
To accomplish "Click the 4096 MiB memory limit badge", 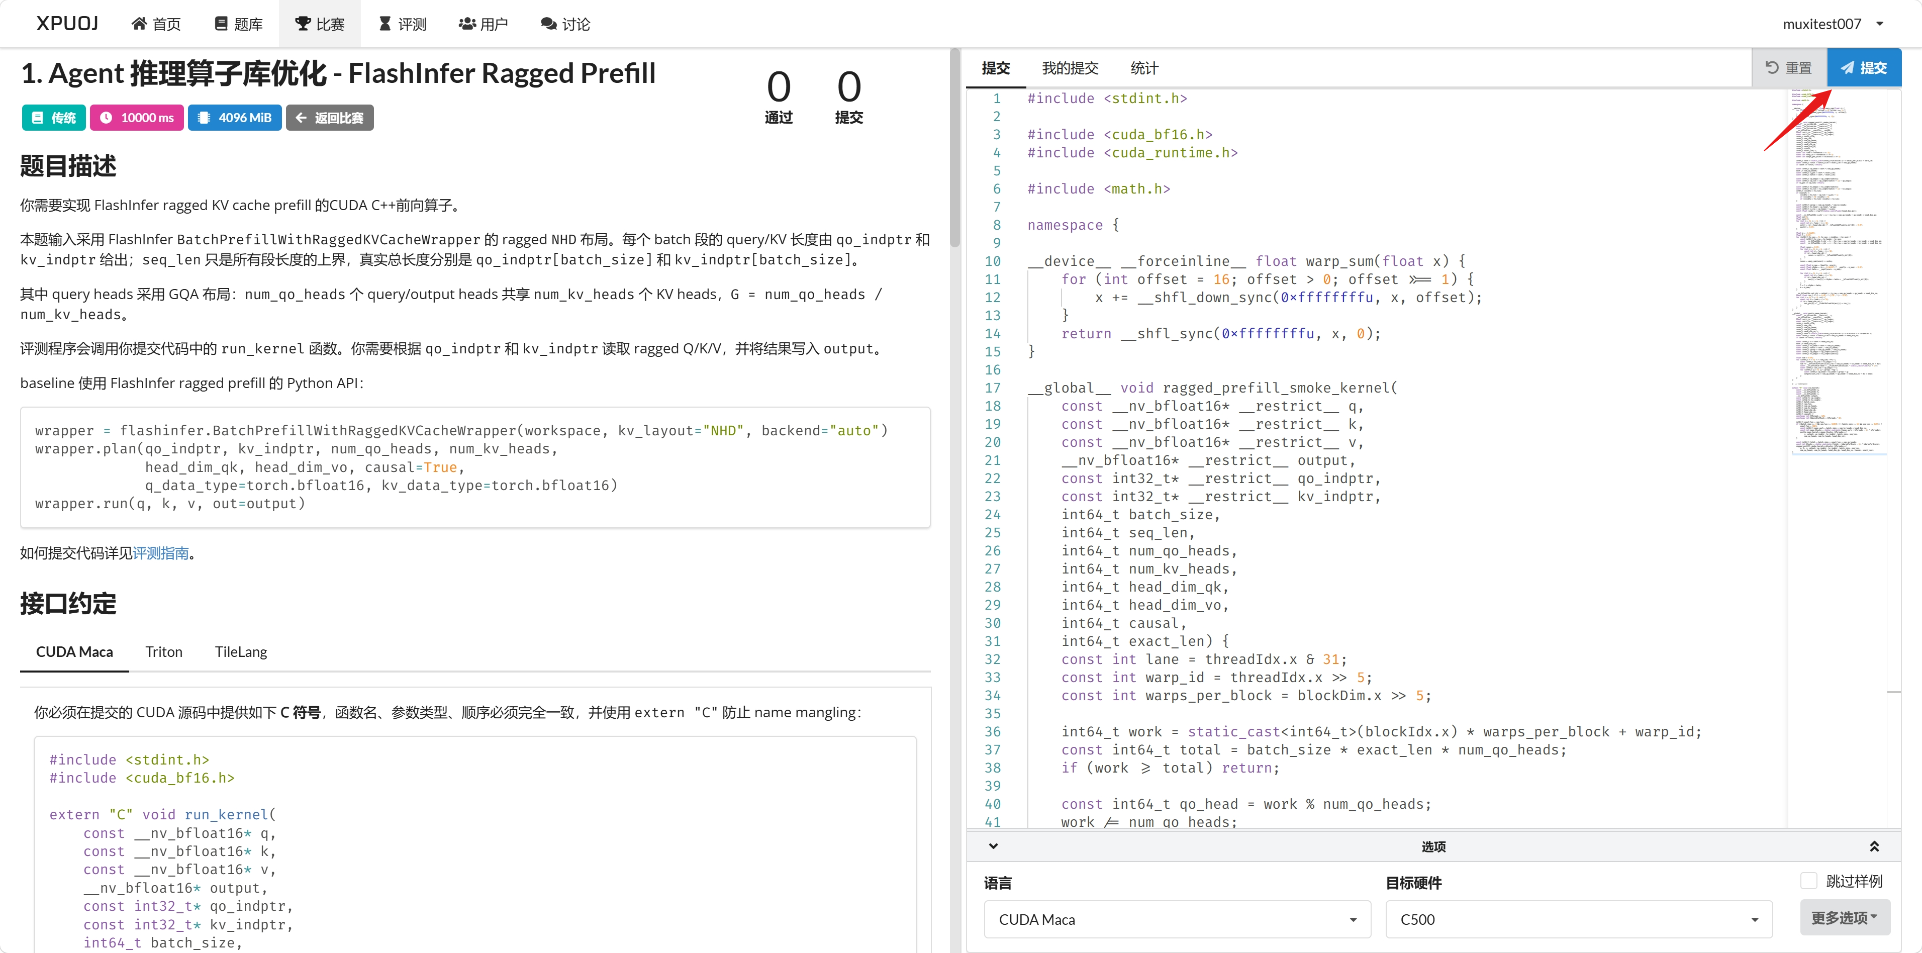I will tap(234, 118).
